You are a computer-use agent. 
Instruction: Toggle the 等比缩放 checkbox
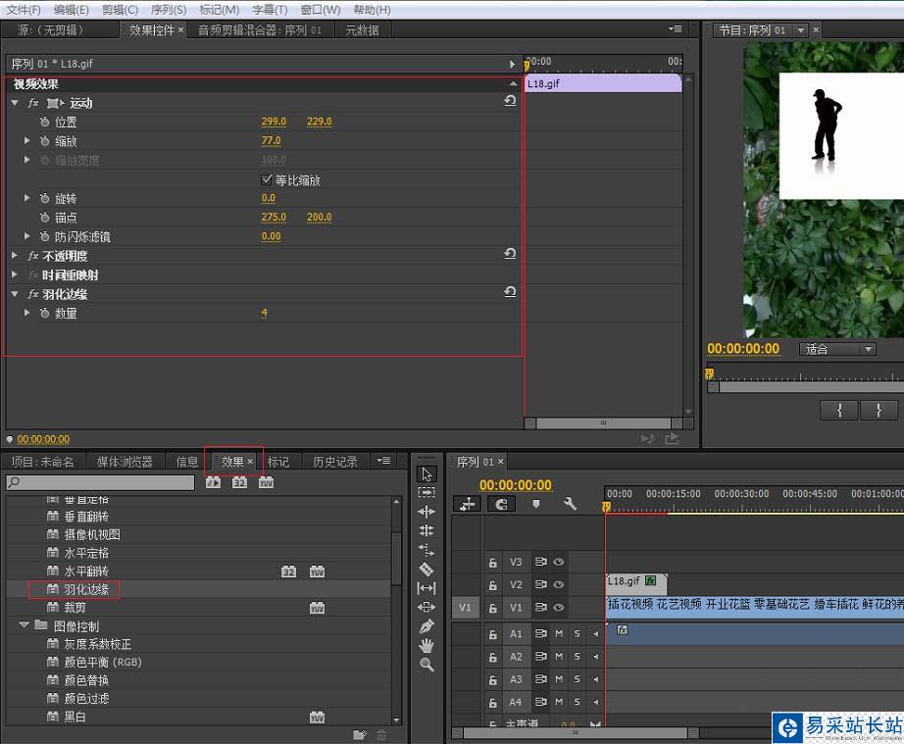pyautogui.click(x=267, y=179)
